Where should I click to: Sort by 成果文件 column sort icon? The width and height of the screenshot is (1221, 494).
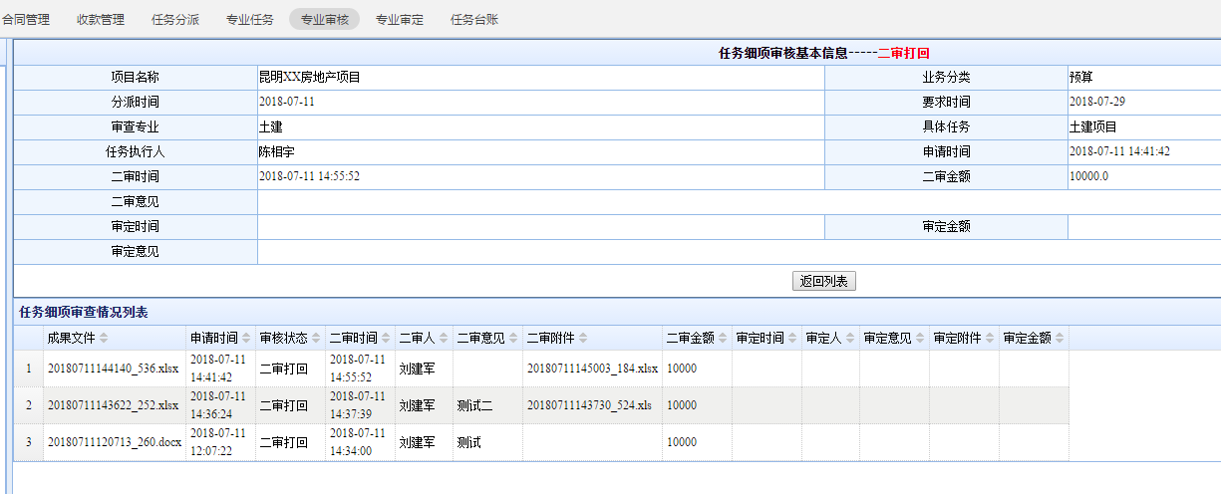(104, 339)
